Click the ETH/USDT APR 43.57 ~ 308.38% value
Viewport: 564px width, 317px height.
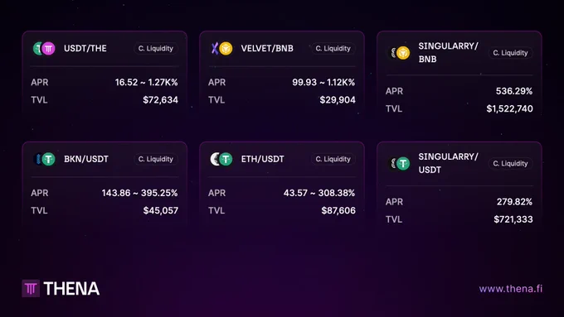pyautogui.click(x=319, y=193)
